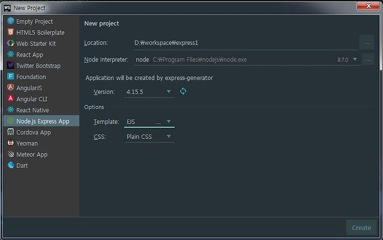This screenshot has height=240, width=383.
Task: Expand the Node interpreter dropdown arrow
Action: 355,59
